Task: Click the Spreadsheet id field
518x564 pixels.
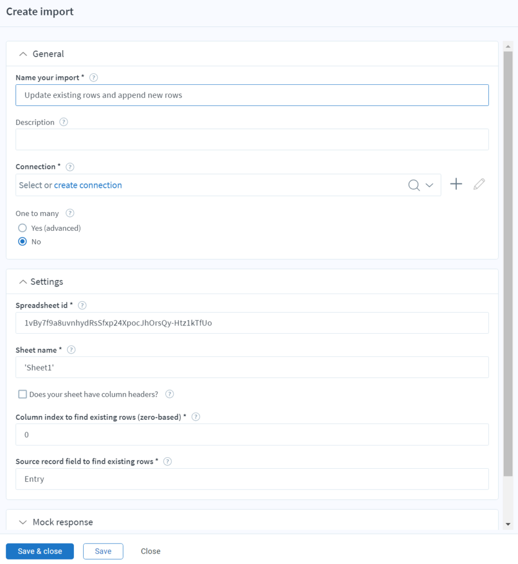Action: pyautogui.click(x=252, y=323)
